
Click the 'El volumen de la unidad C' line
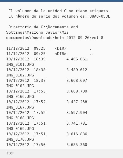pyautogui.click(x=59, y=11)
